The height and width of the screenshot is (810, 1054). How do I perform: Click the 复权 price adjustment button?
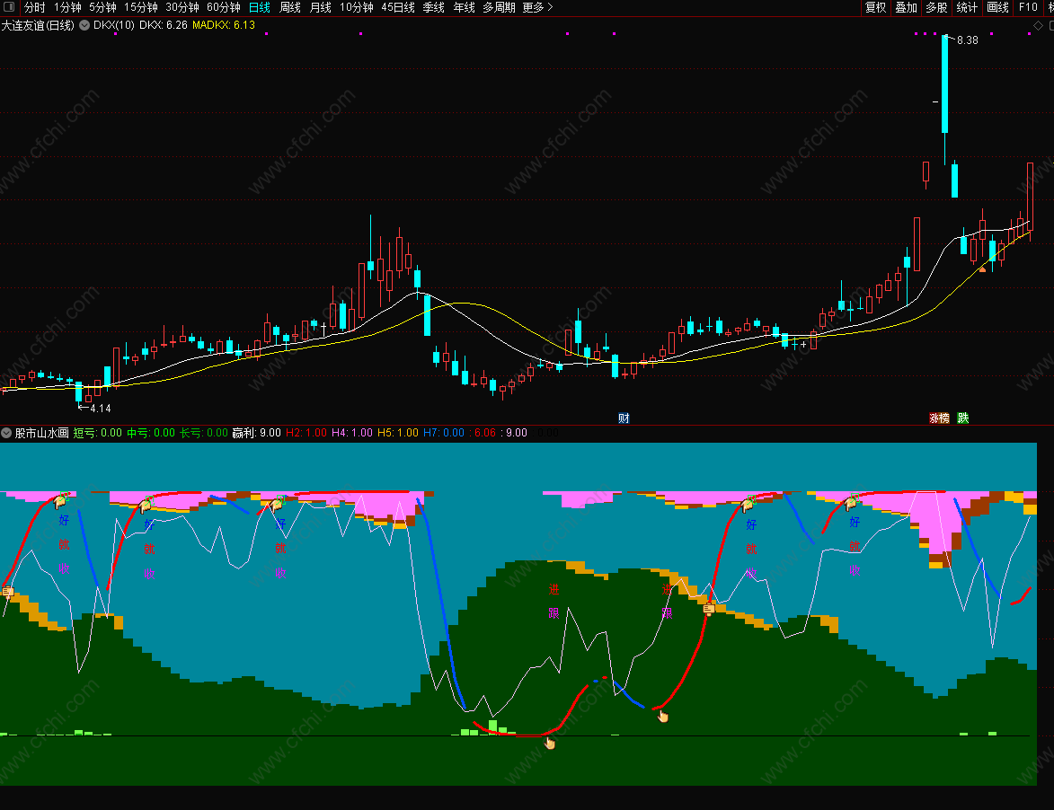pos(876,7)
